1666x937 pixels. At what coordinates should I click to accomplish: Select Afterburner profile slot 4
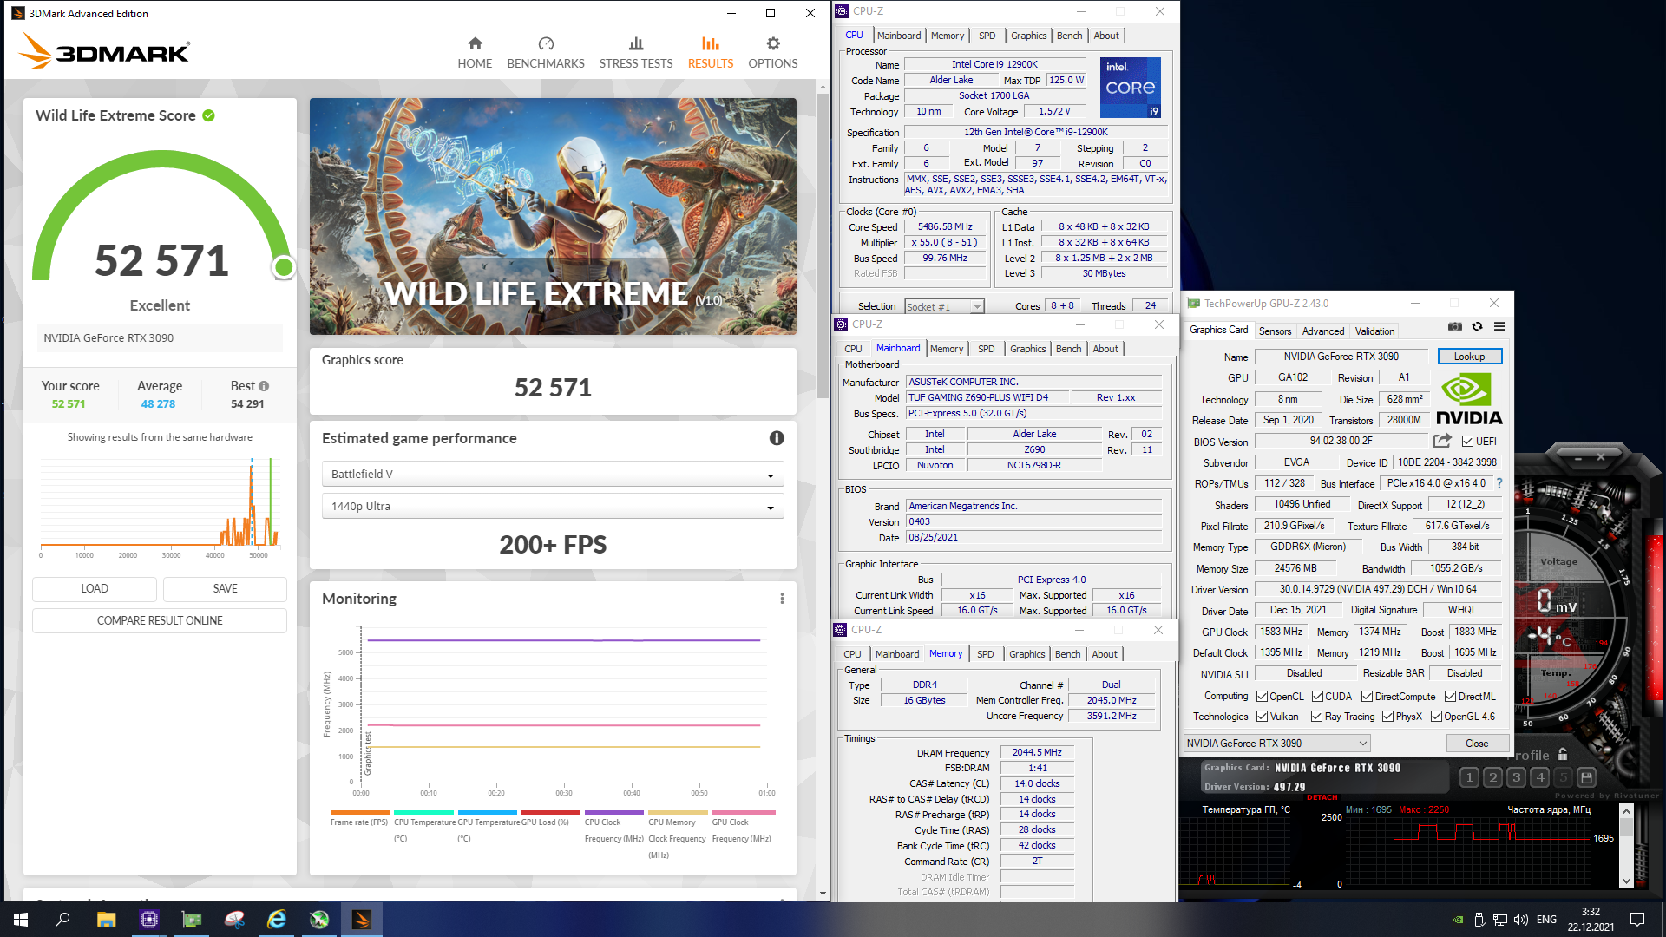1539,777
